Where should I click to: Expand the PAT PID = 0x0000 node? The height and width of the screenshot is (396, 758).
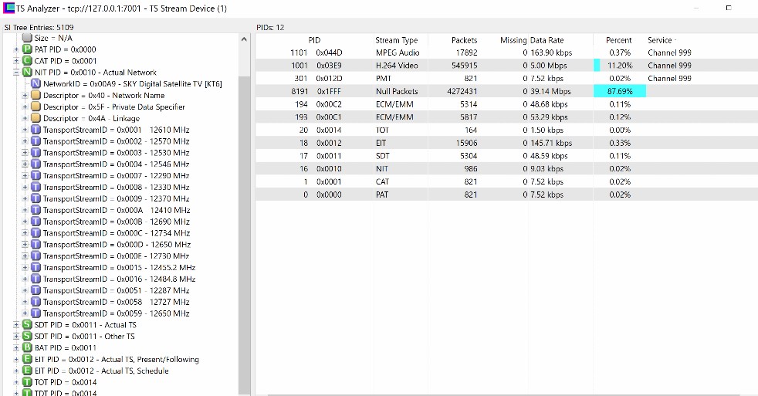click(x=16, y=49)
